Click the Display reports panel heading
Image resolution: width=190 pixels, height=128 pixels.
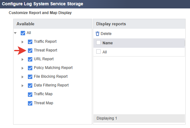(x=111, y=24)
